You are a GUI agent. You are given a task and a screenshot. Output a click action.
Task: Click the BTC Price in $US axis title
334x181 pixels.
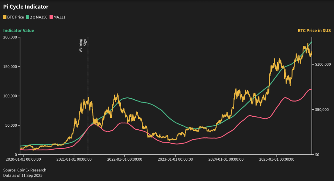tap(314, 30)
